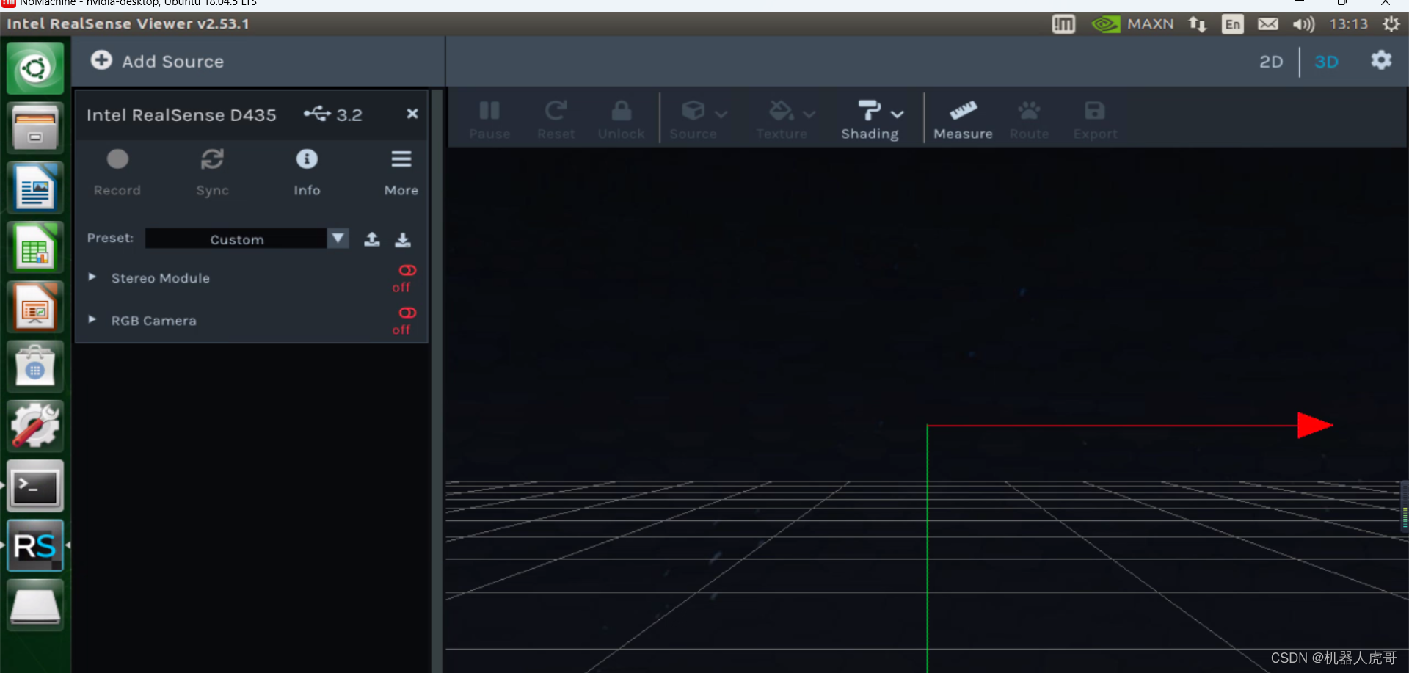The height and width of the screenshot is (673, 1409).
Task: Click the En keyboard layout indicator
Action: 1233,24
